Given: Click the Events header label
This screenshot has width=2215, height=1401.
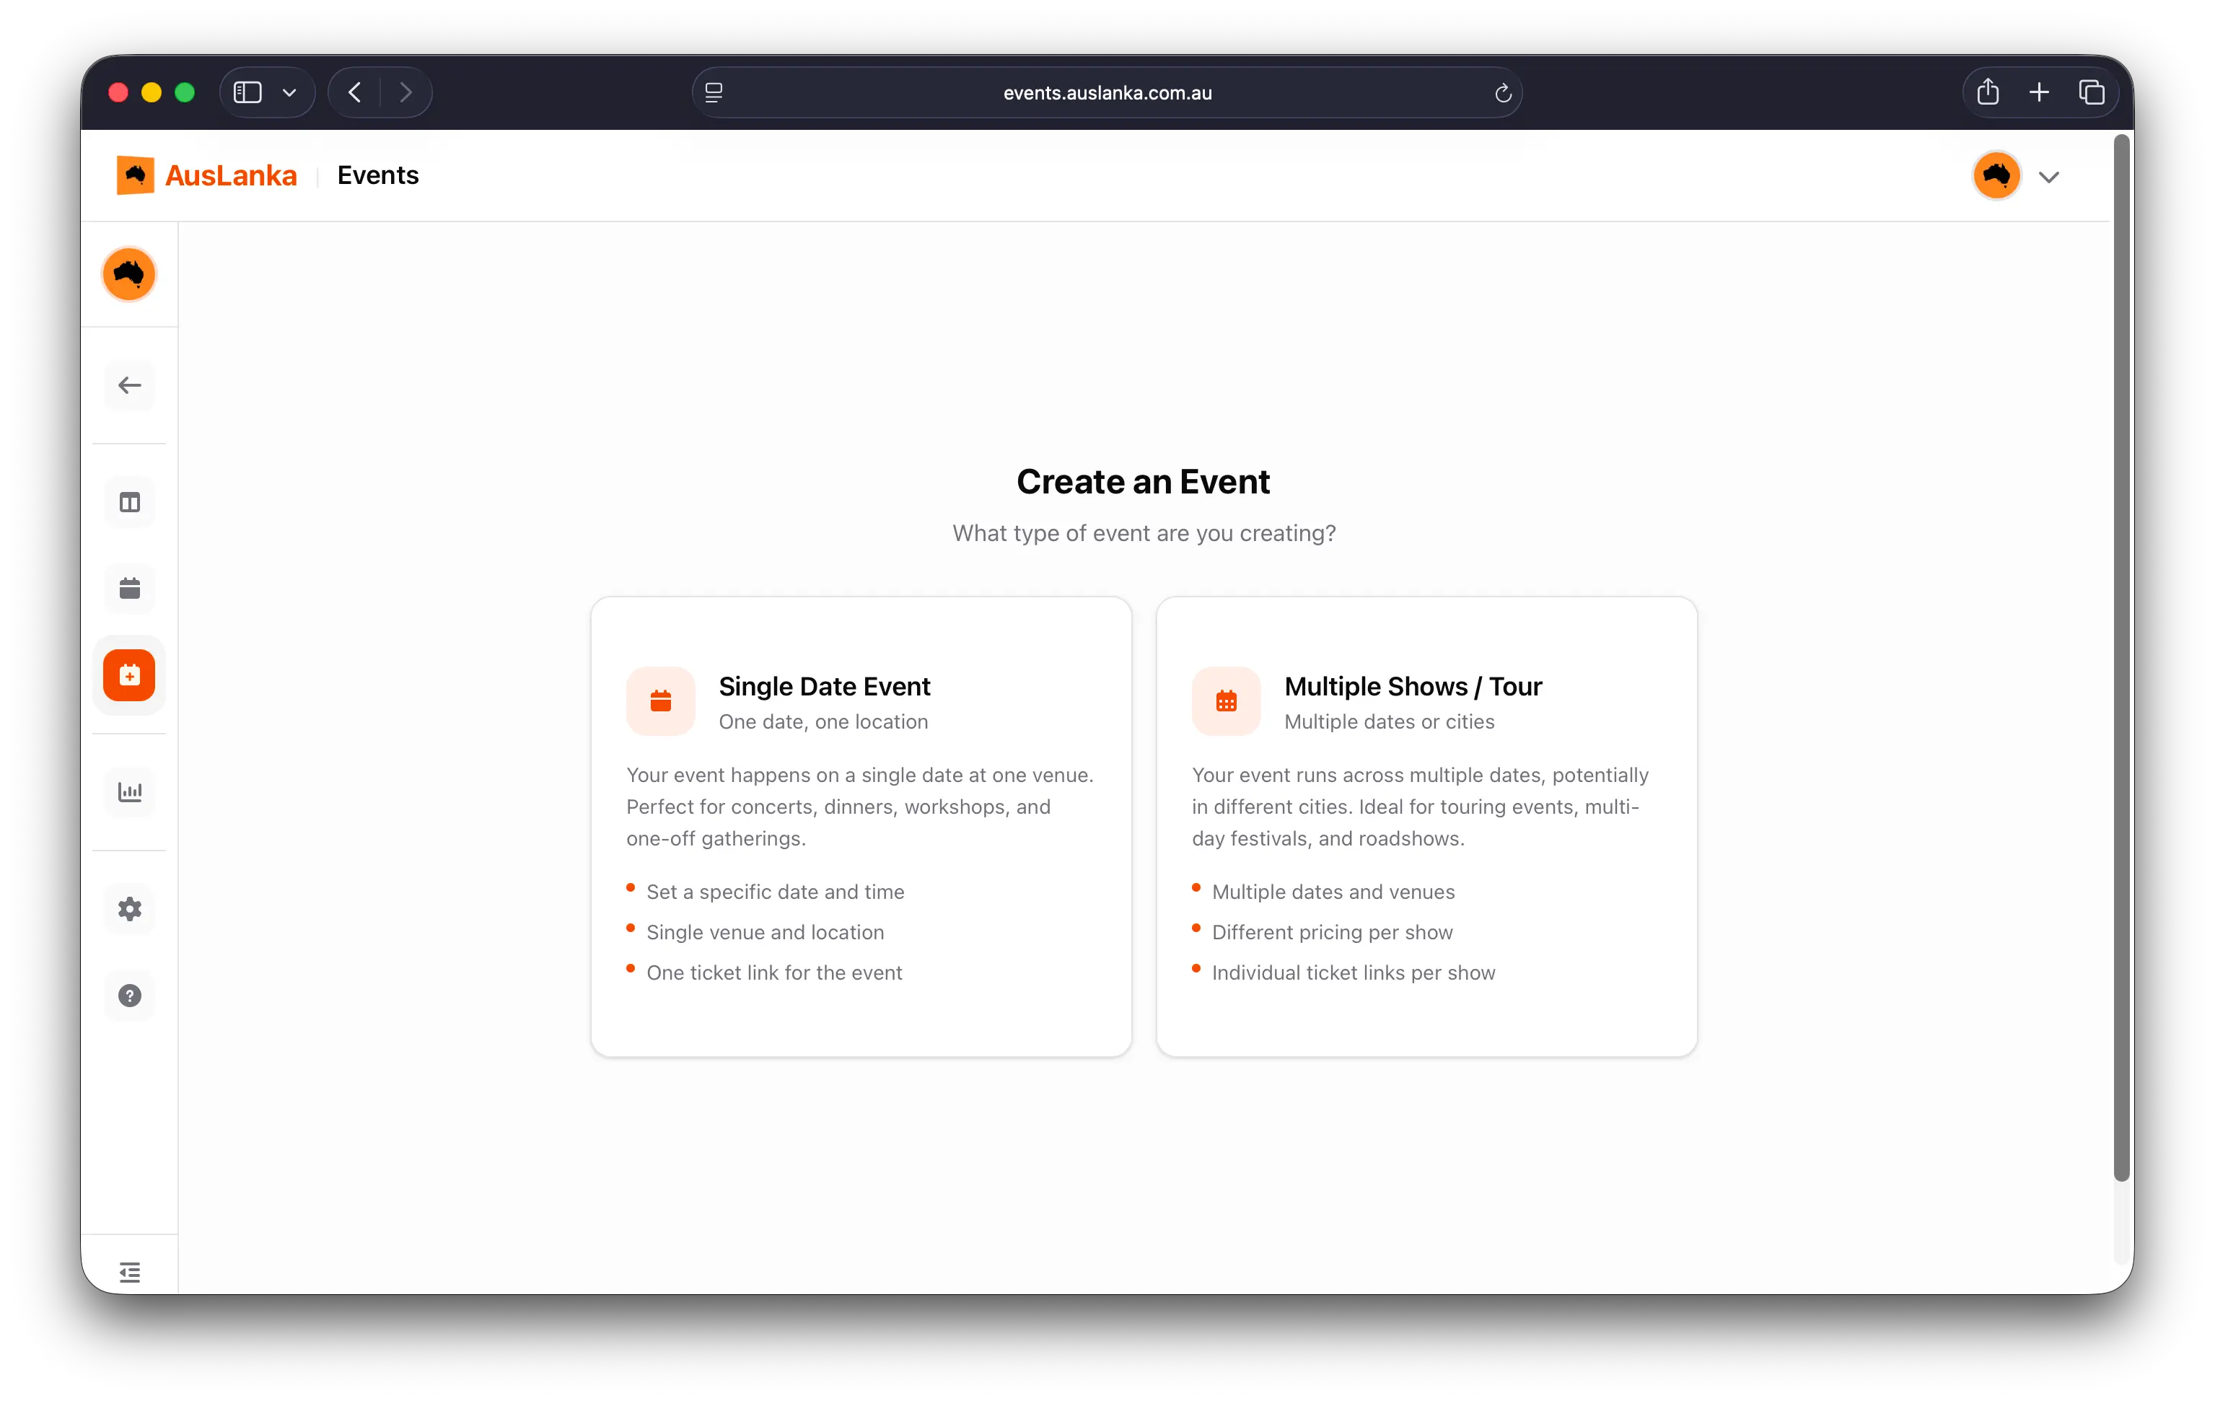Looking at the screenshot, I should 378,175.
